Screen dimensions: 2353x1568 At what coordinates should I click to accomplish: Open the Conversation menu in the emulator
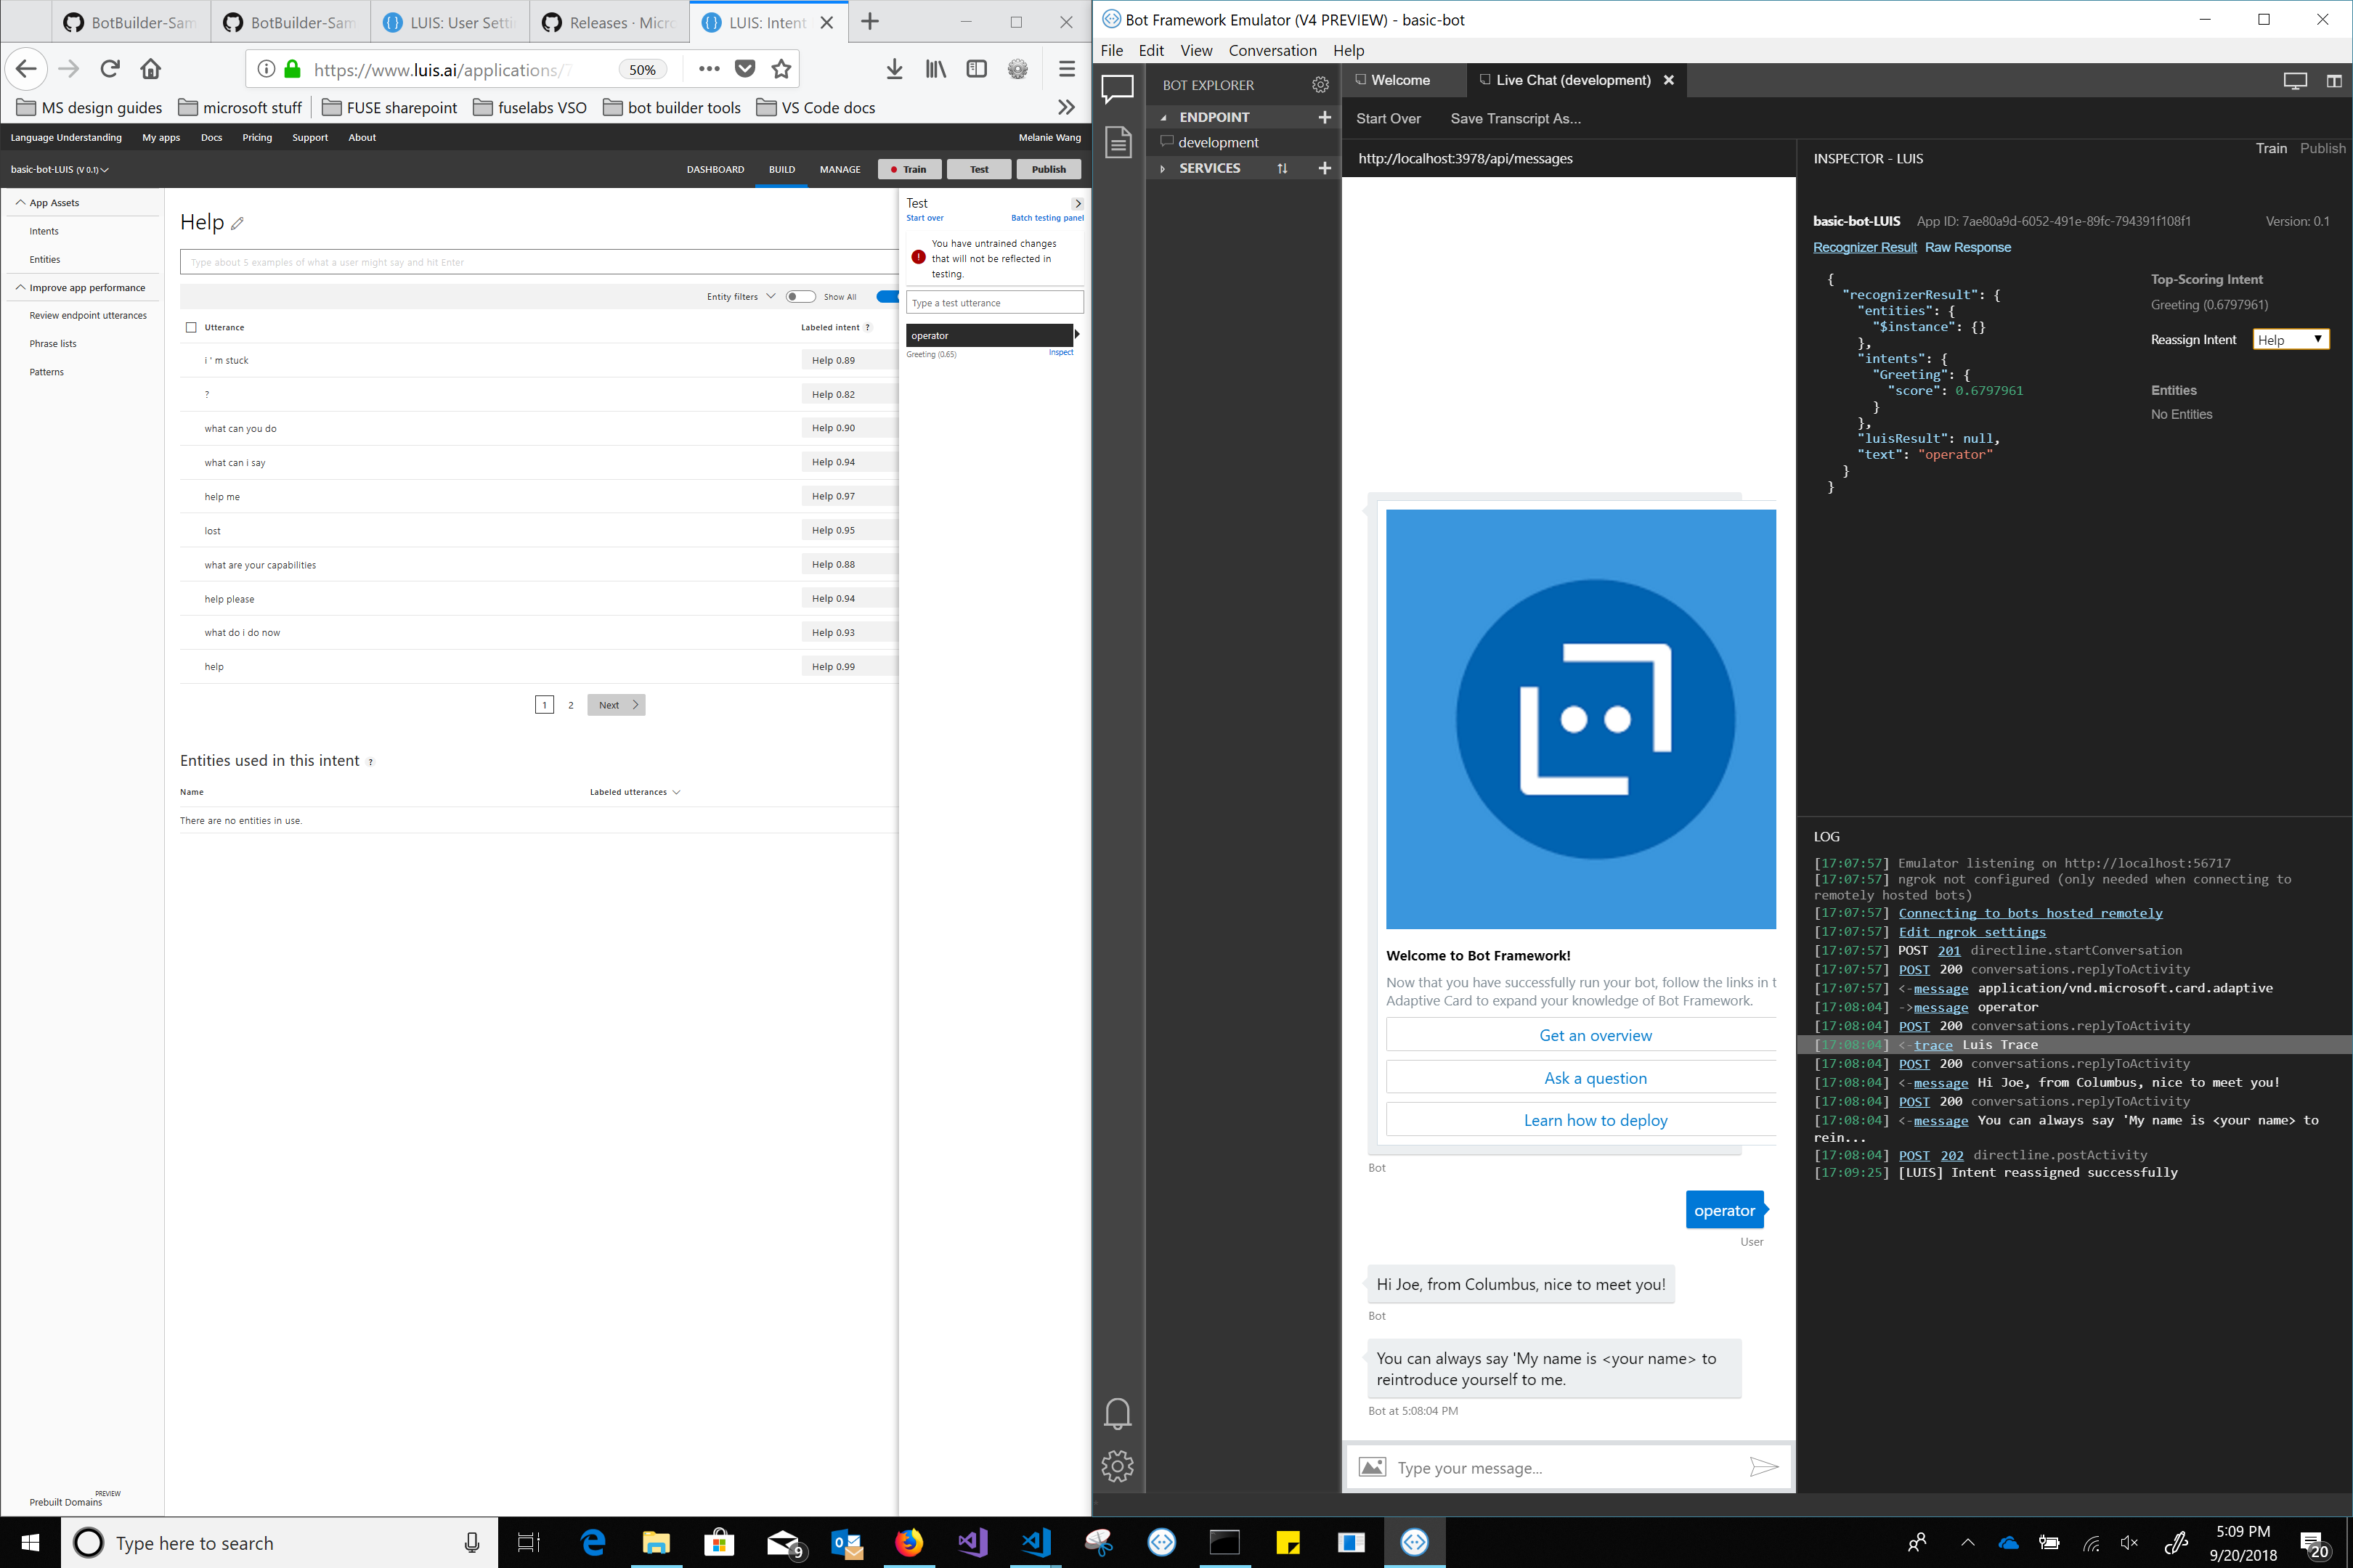coord(1272,50)
